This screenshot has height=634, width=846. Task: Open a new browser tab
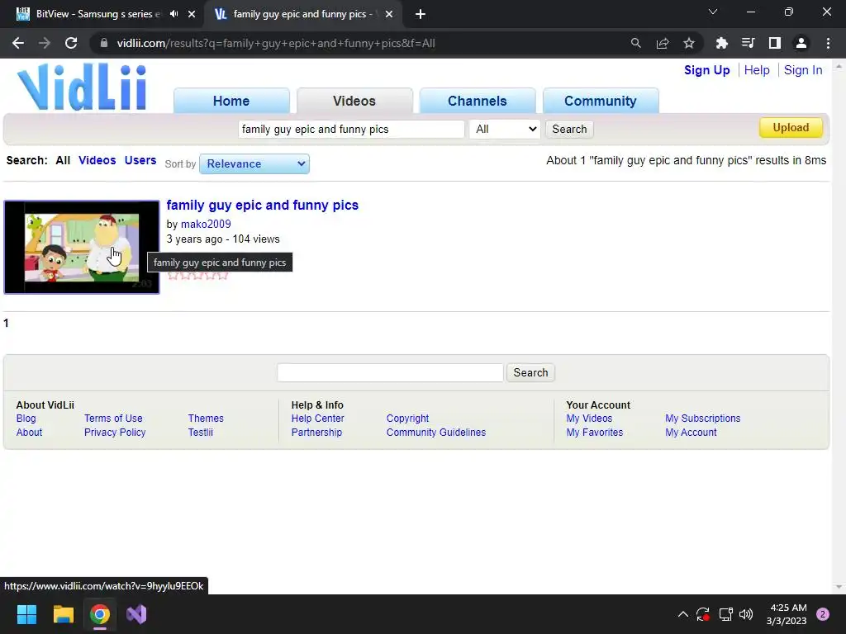tap(421, 14)
